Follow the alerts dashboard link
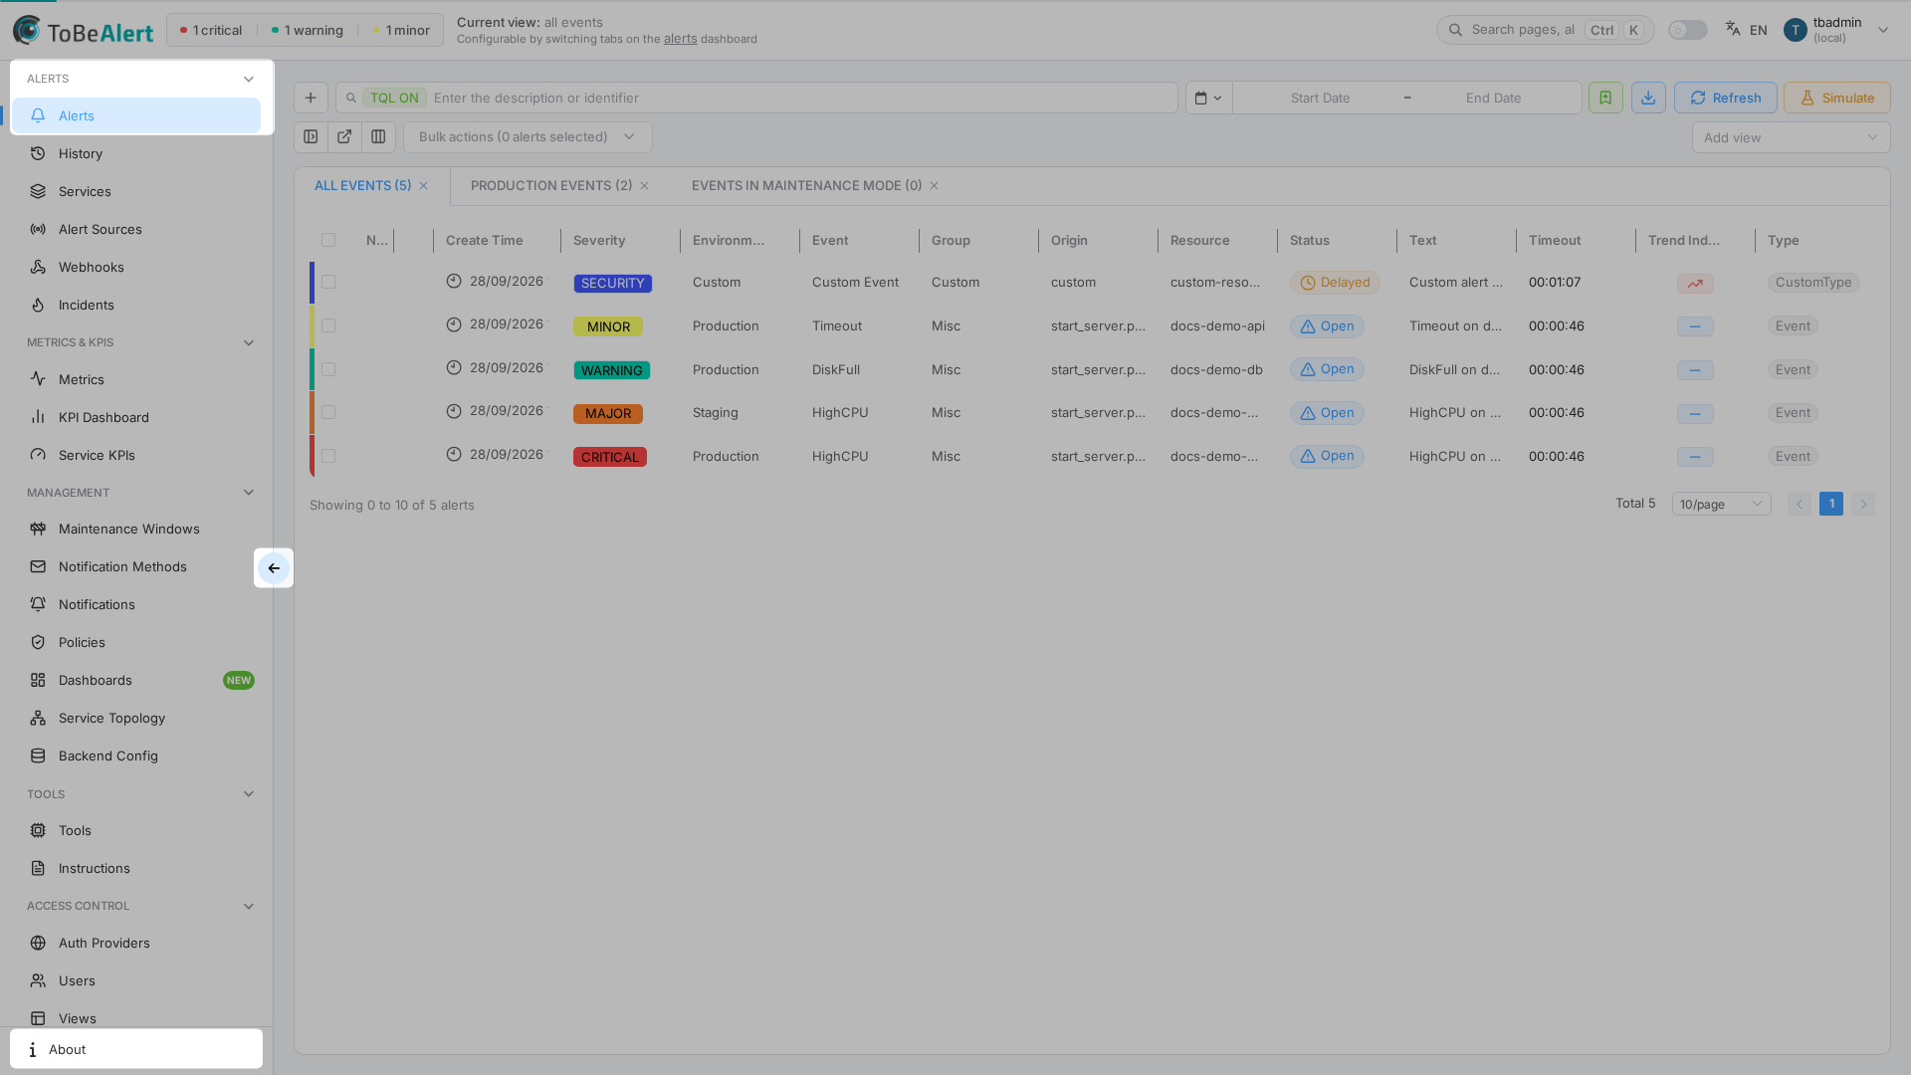 (681, 39)
